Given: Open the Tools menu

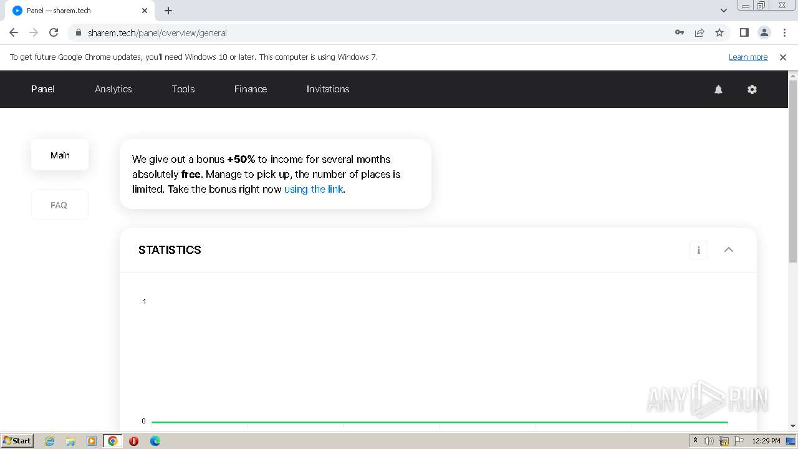Looking at the screenshot, I should tap(183, 89).
